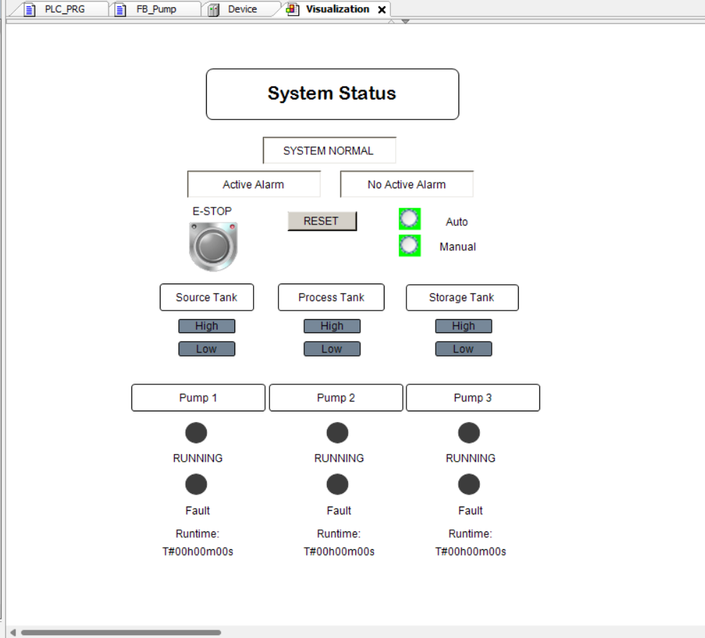705x638 pixels.
Task: Select the Pump 3 label box
Action: coord(473,397)
